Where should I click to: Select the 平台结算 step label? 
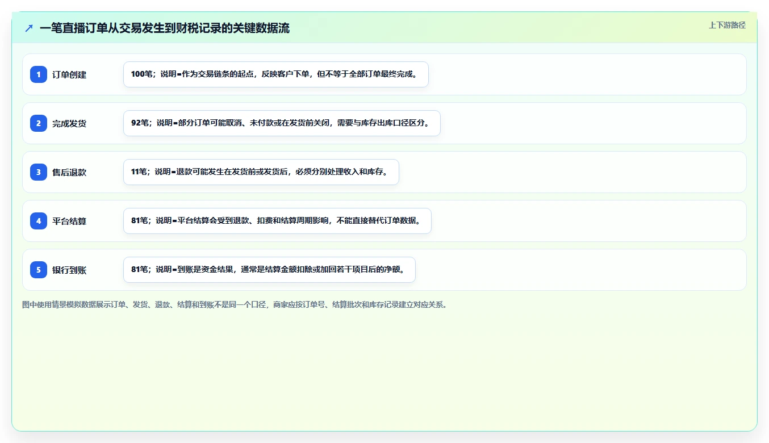pos(69,221)
